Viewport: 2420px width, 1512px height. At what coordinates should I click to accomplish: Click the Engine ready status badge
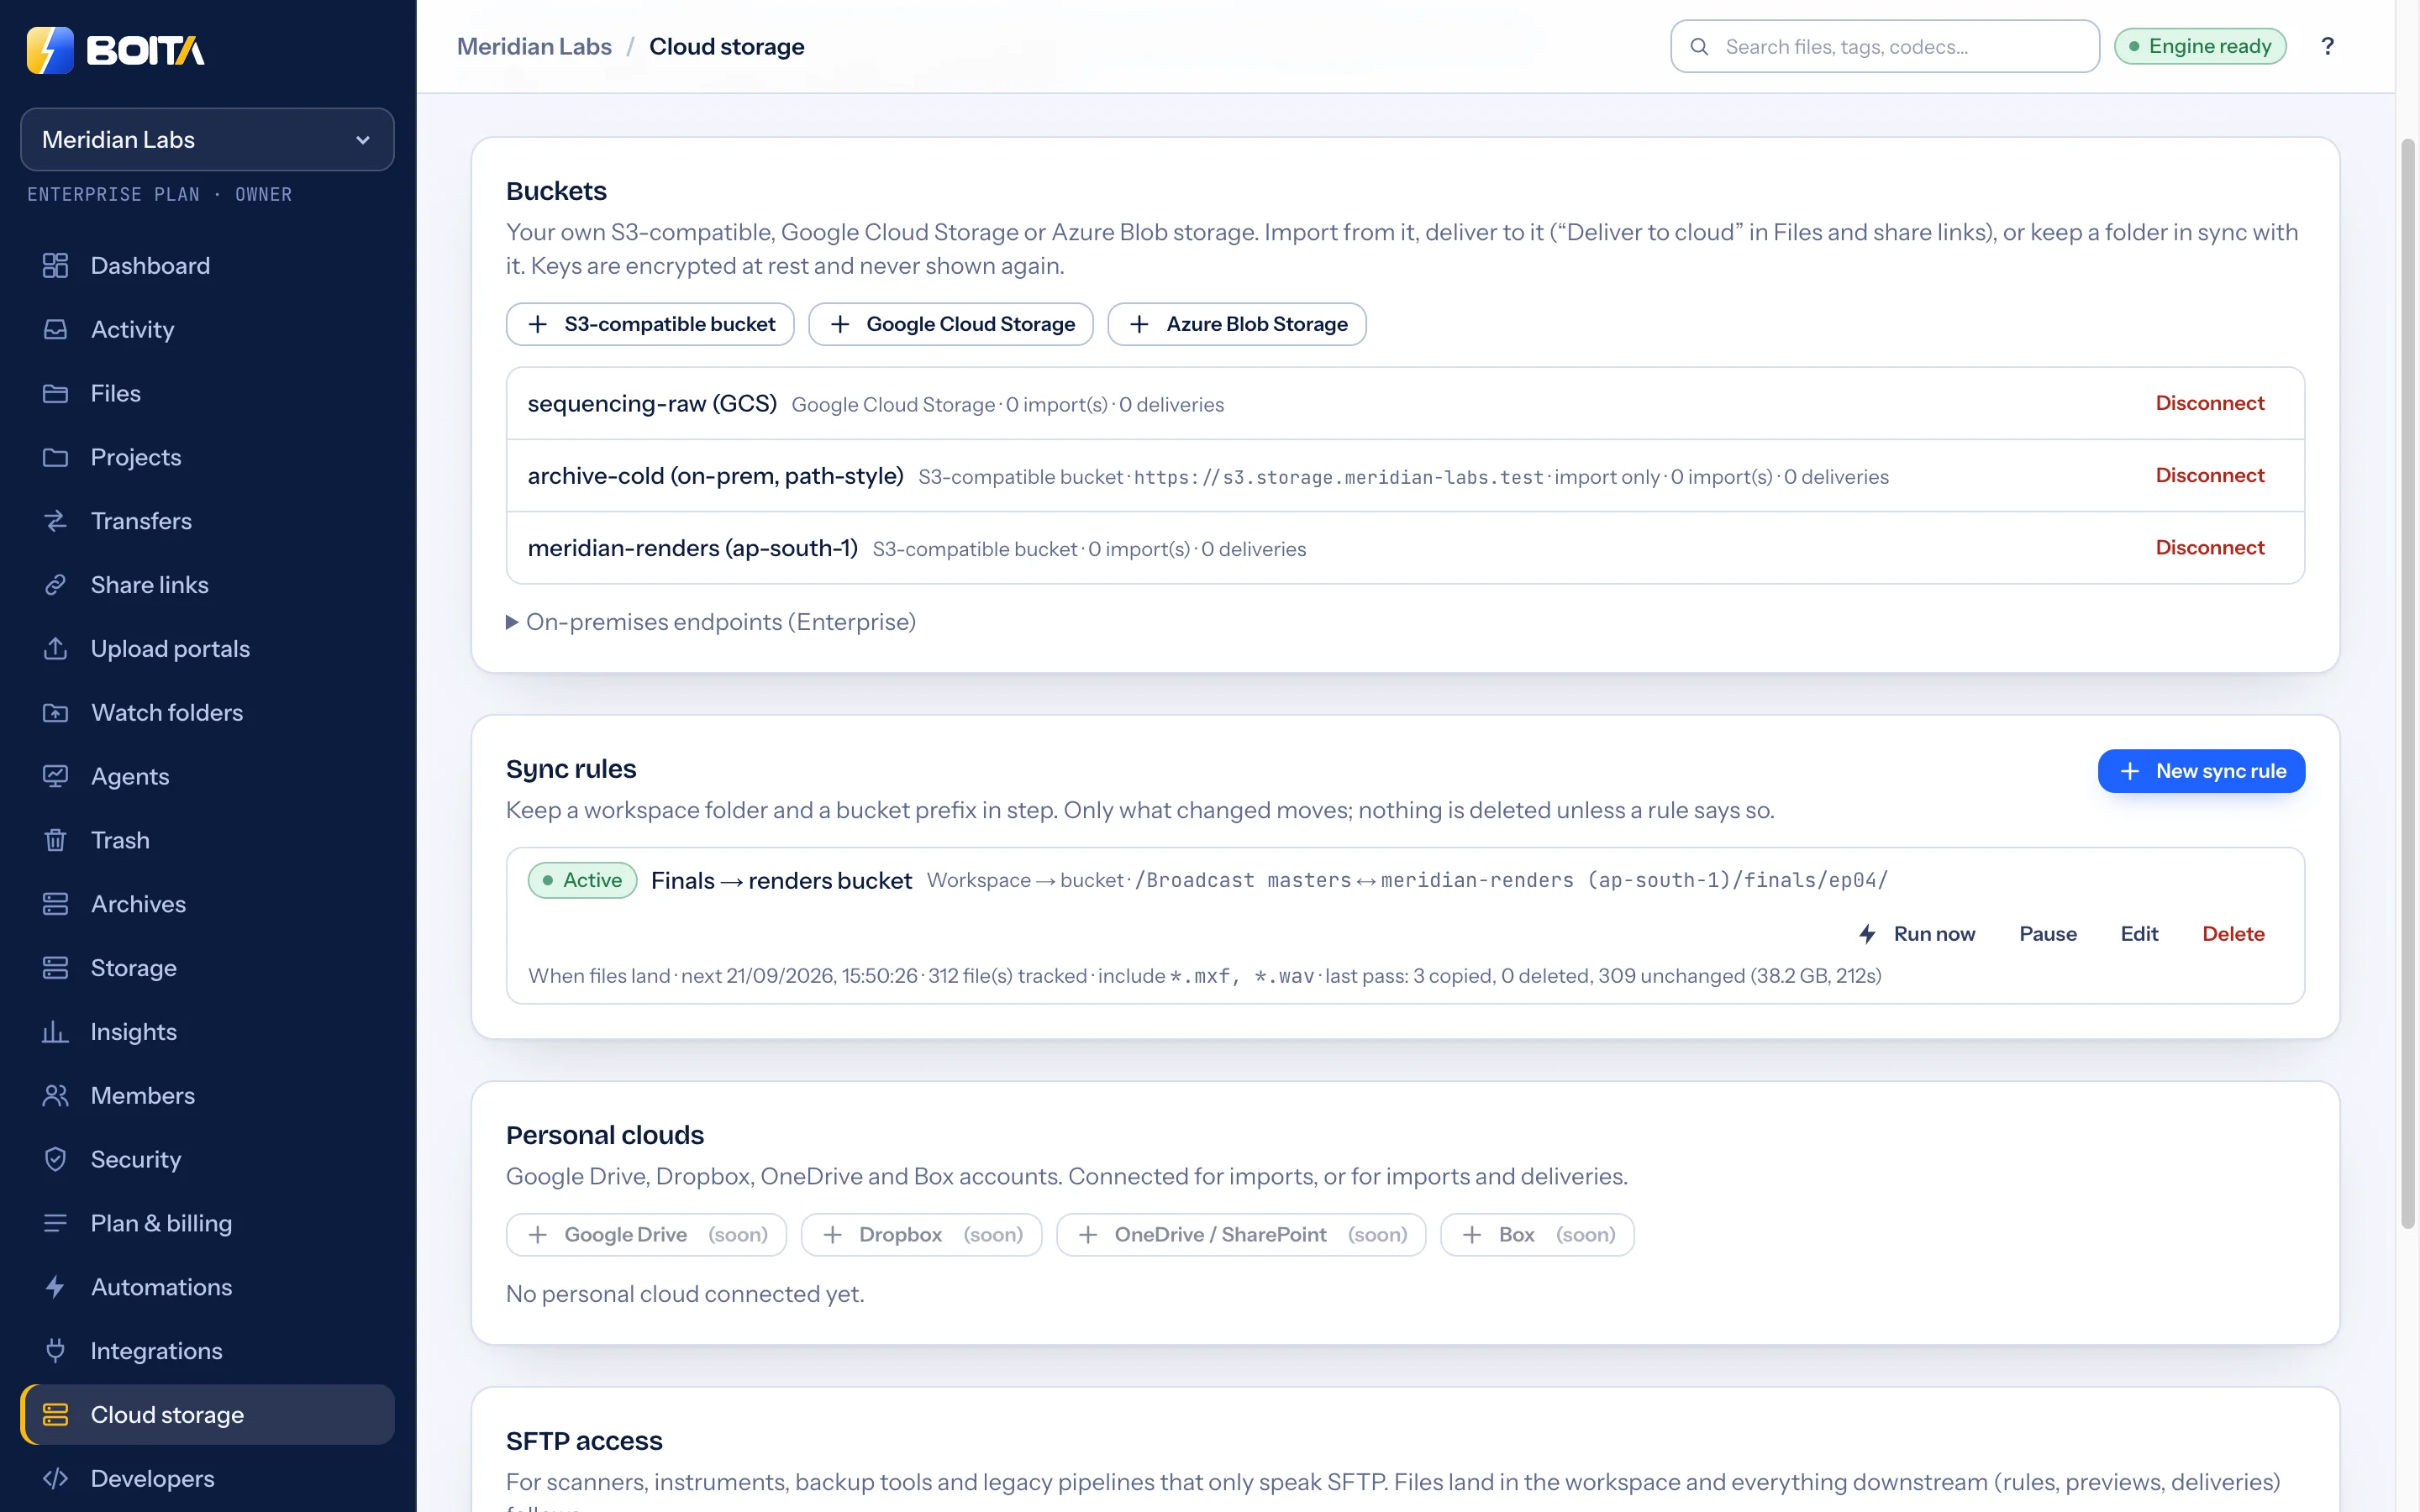click(x=2200, y=47)
